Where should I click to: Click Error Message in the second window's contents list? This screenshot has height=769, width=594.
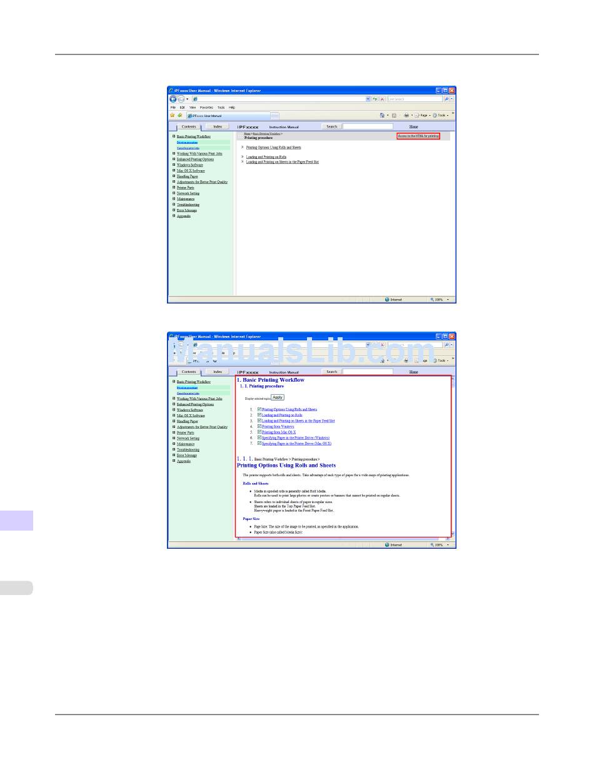coord(187,456)
